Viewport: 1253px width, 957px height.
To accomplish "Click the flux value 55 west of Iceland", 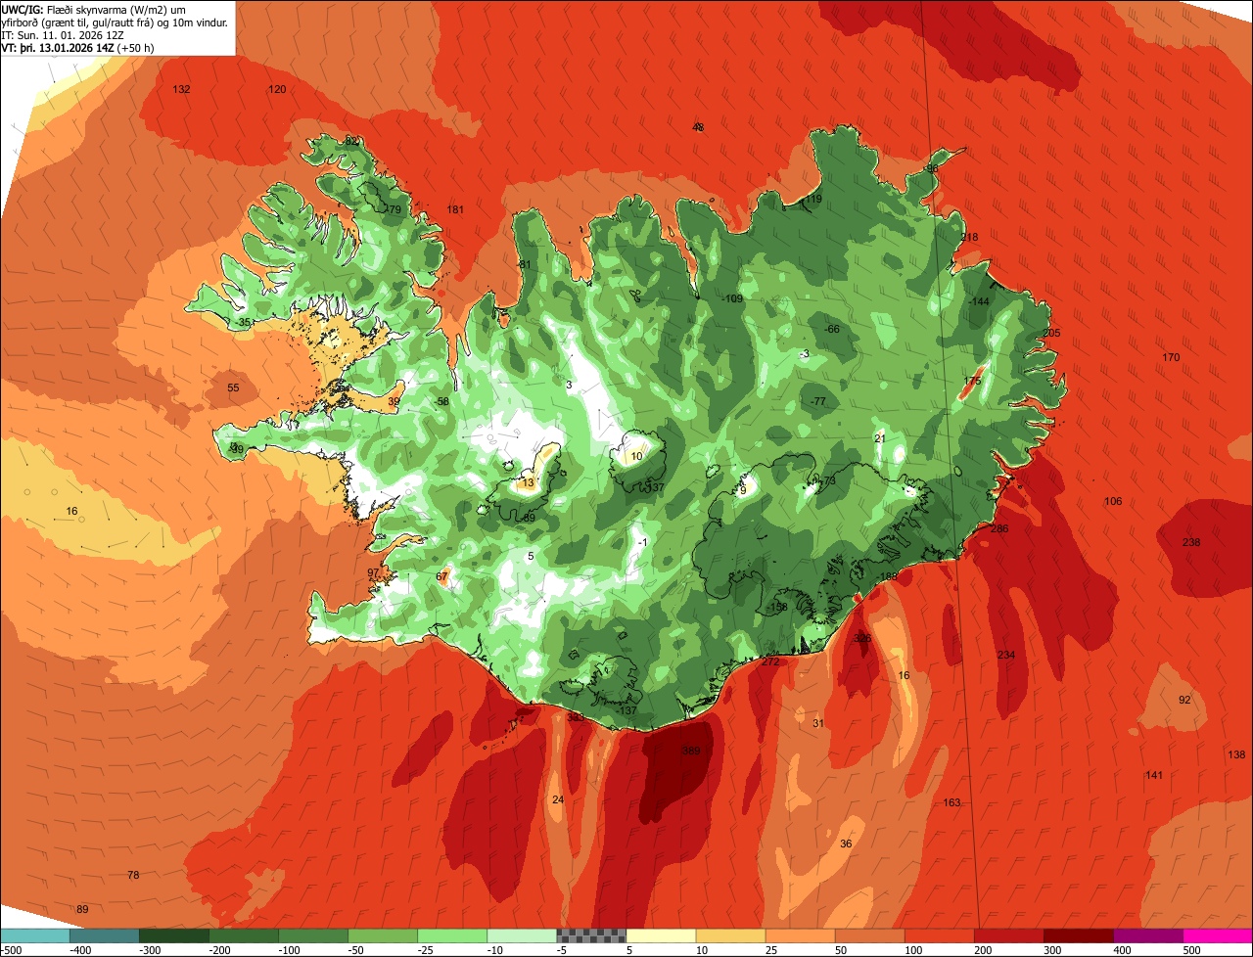I will (233, 387).
